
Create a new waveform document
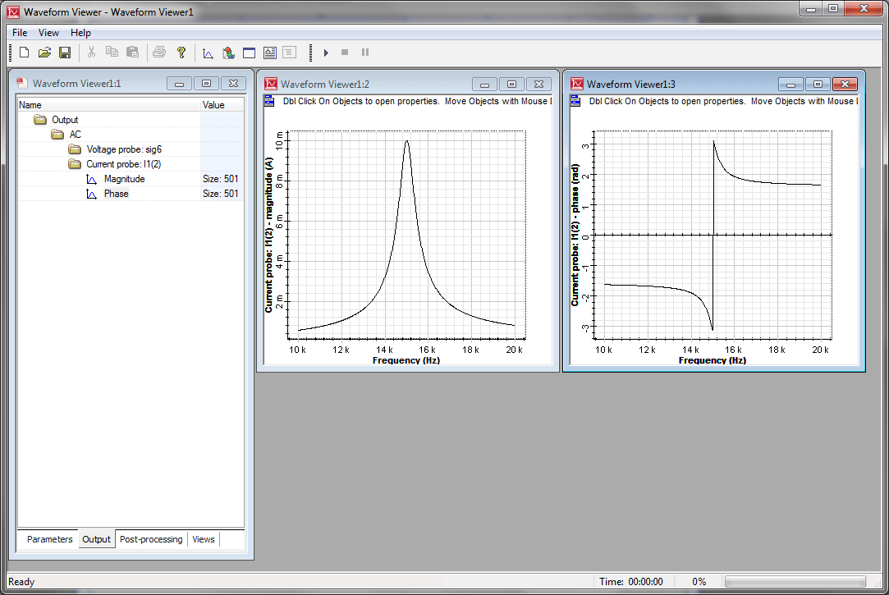click(24, 52)
